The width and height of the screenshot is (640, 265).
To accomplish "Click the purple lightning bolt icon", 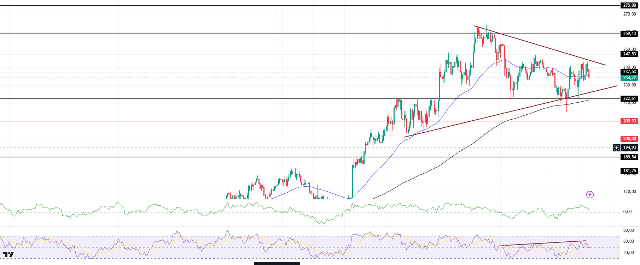I will [x=590, y=194].
